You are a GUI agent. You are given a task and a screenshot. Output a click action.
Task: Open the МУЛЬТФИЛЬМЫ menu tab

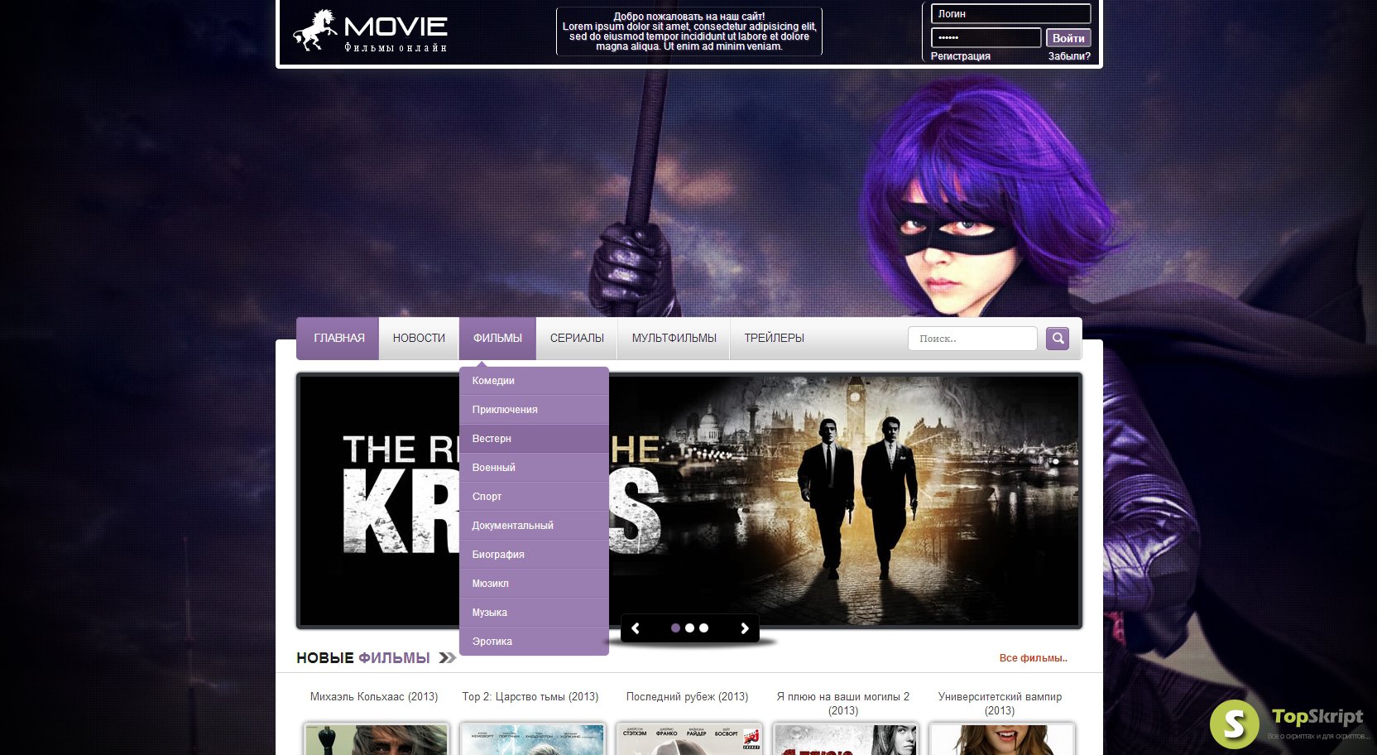(674, 338)
